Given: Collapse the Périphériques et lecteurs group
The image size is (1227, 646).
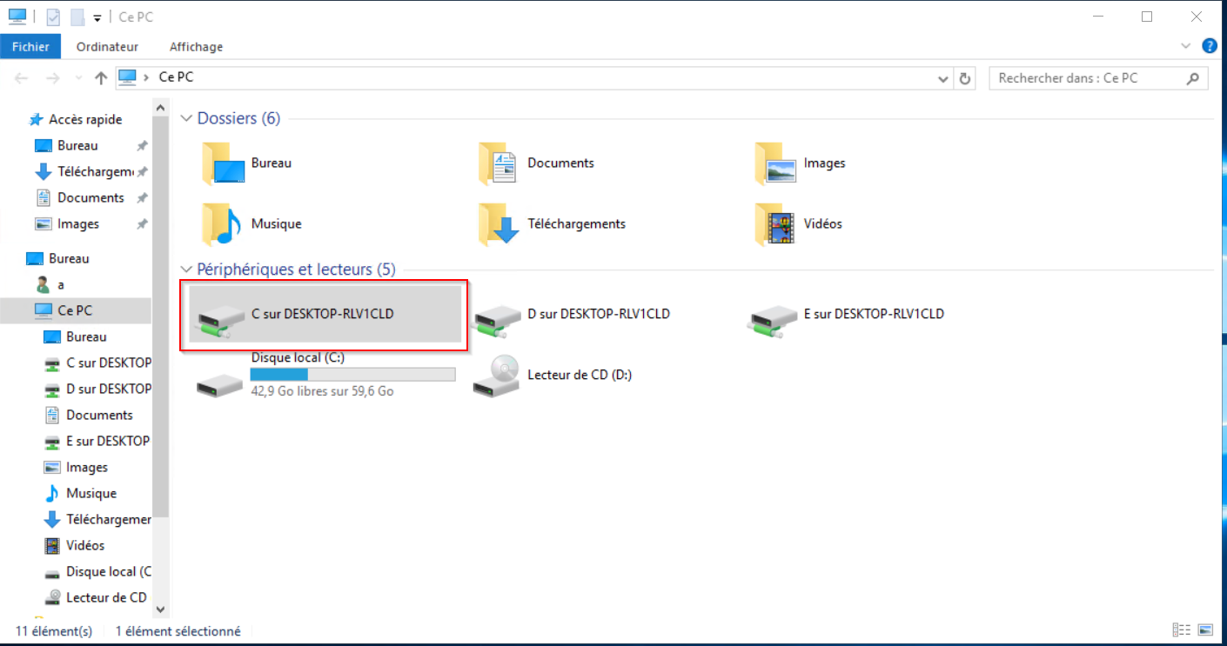Looking at the screenshot, I should pyautogui.click(x=186, y=270).
